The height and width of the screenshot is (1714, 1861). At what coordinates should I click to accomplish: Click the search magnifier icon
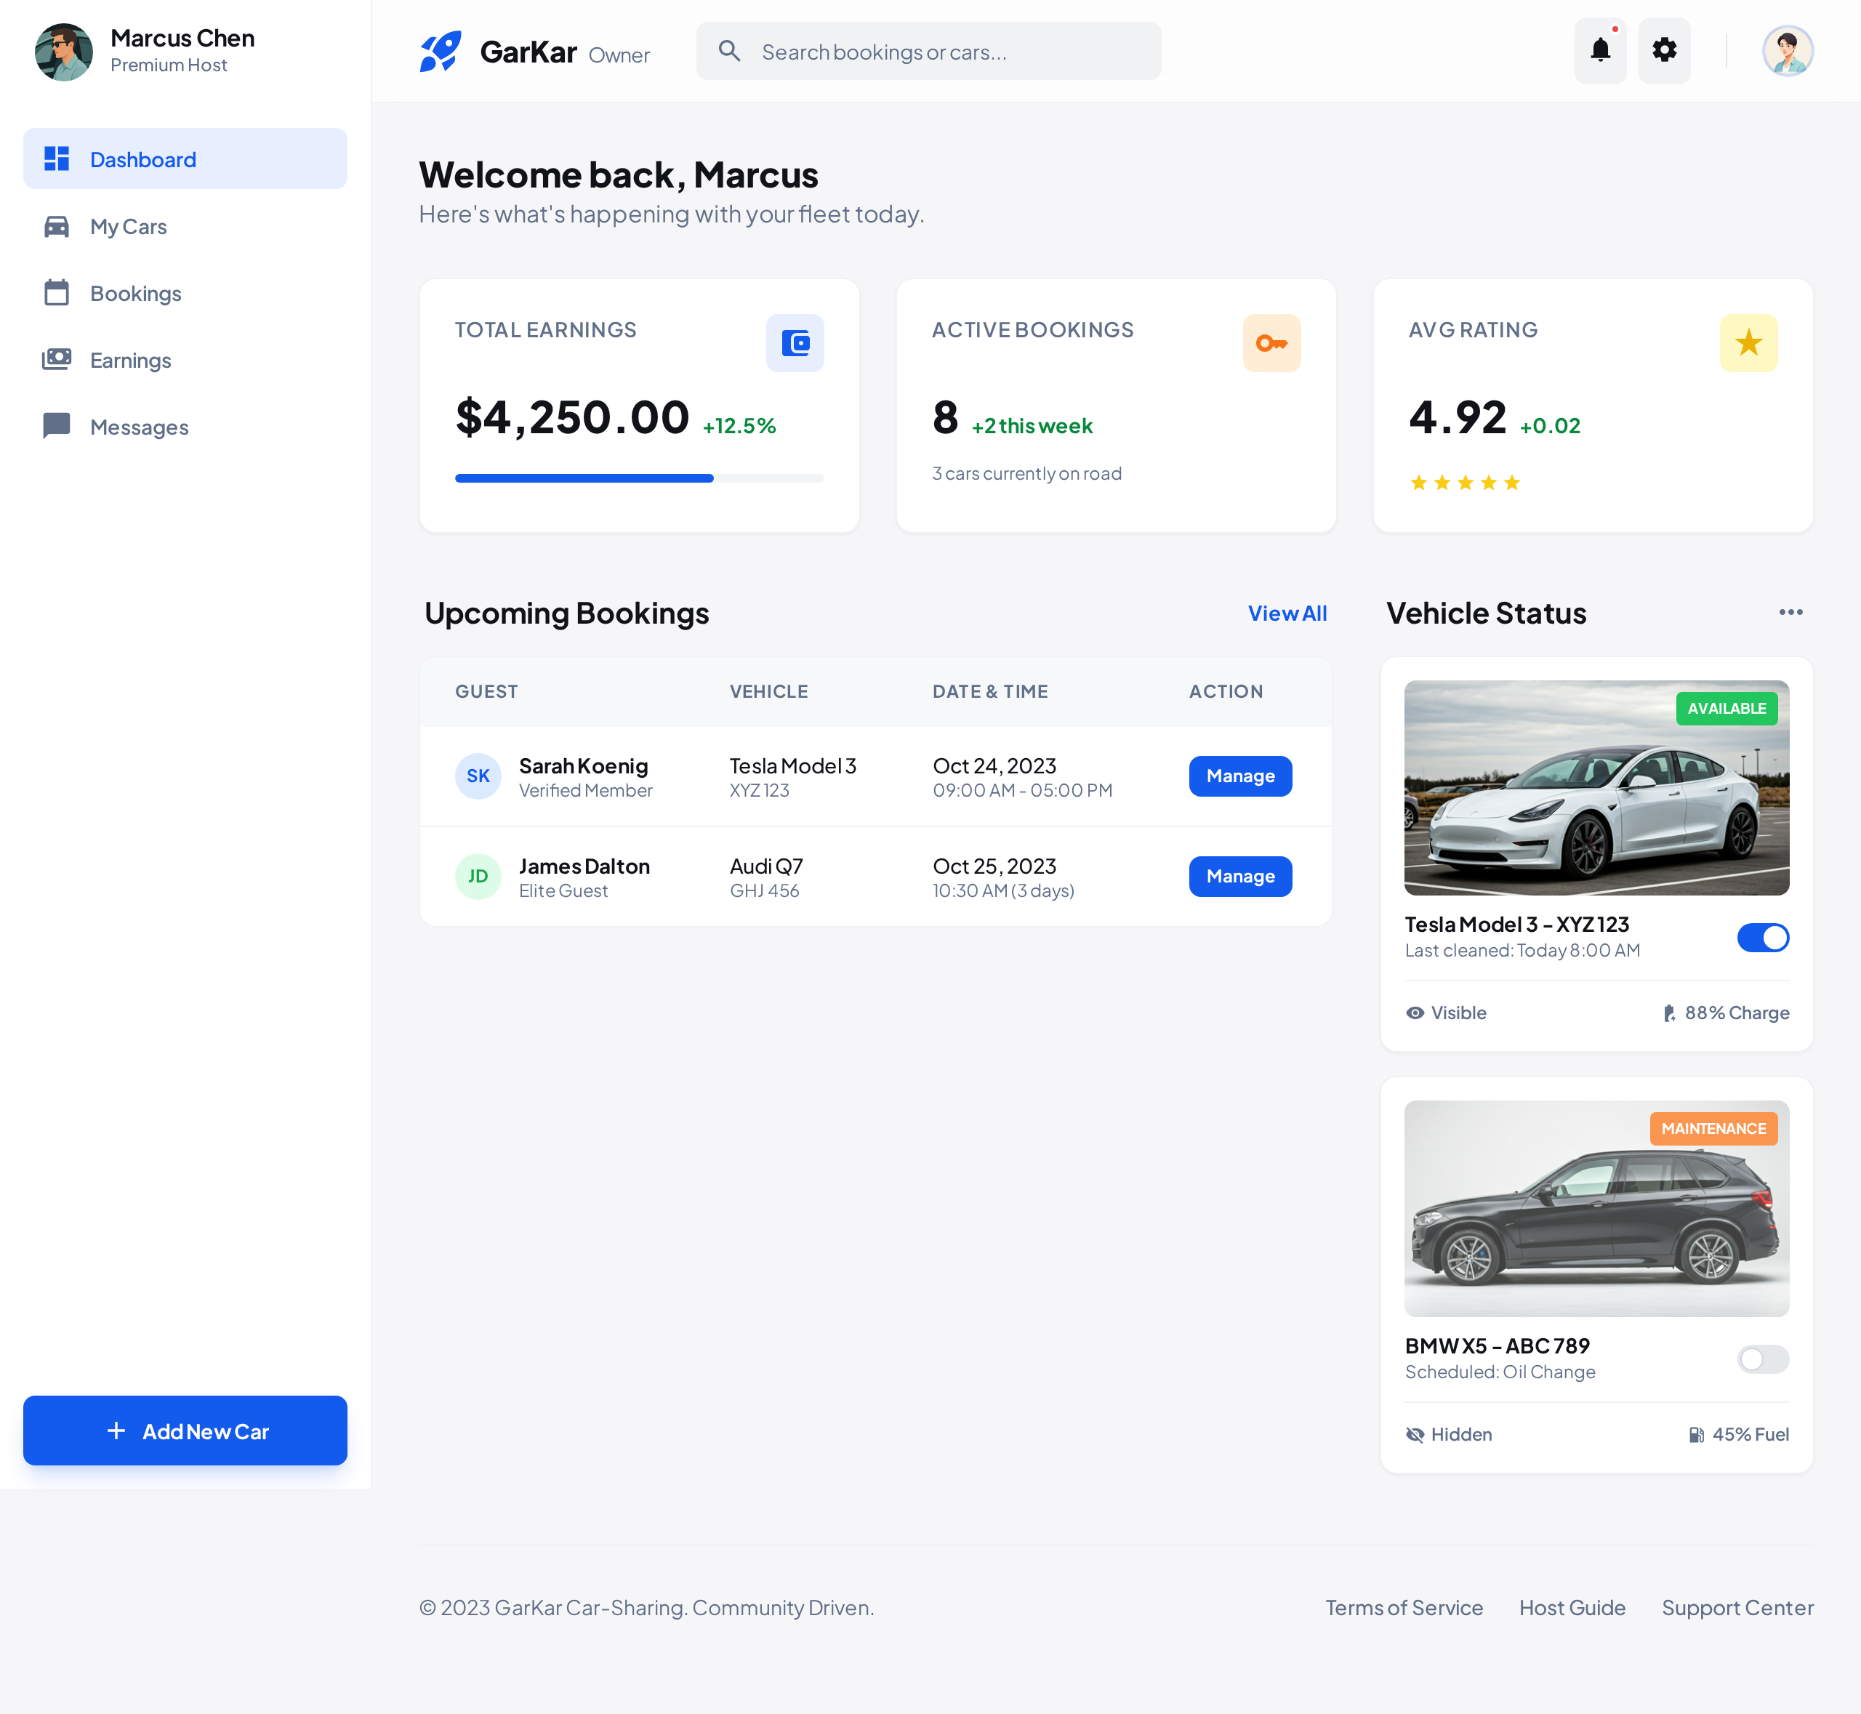[x=730, y=51]
